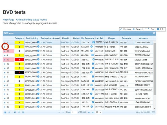
Task: Open info icon for holding 66/901/0008
Action: coord(38,72)
